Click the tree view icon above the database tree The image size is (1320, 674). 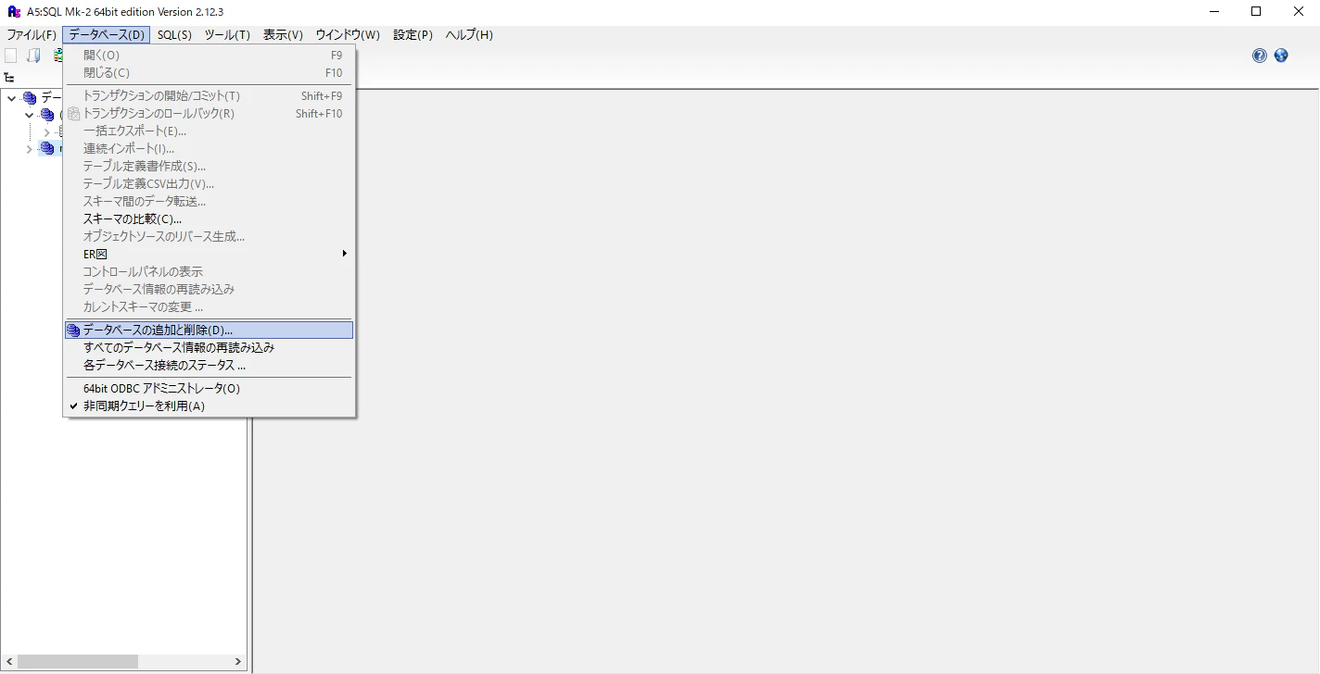pos(9,78)
